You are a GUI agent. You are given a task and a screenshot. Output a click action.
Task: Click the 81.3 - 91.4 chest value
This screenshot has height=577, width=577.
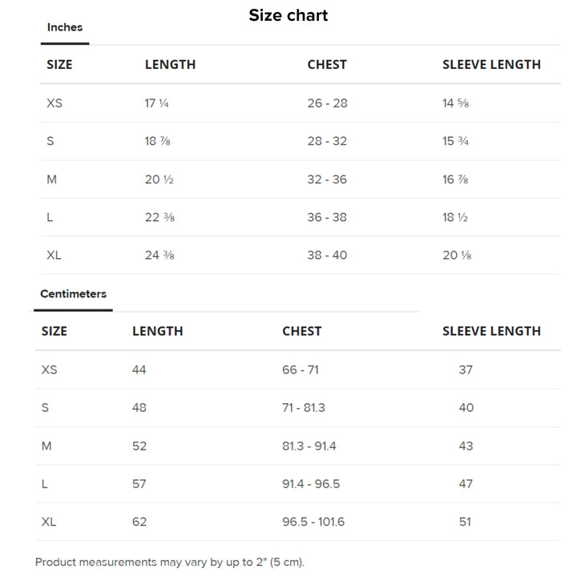click(309, 446)
